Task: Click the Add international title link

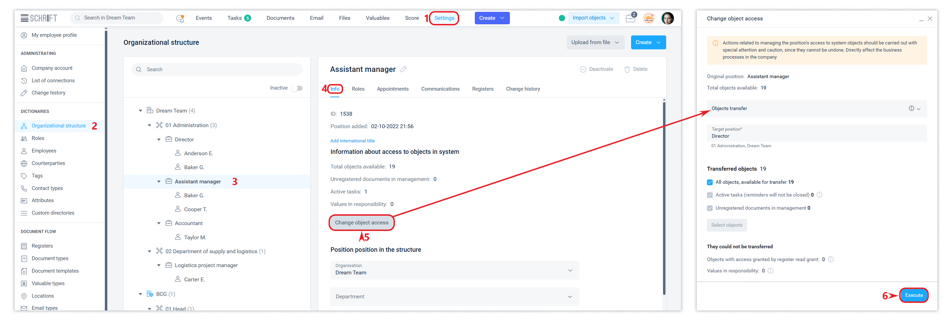Action: tap(352, 141)
